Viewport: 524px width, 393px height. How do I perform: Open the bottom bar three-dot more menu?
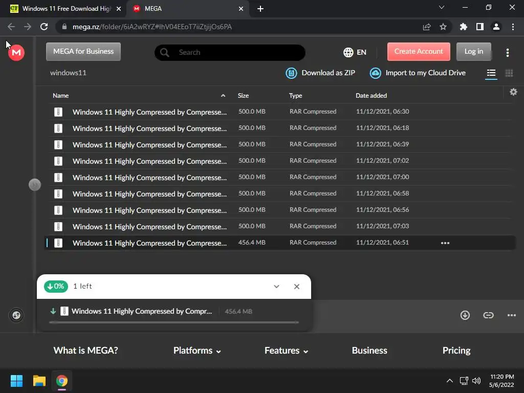(x=511, y=315)
